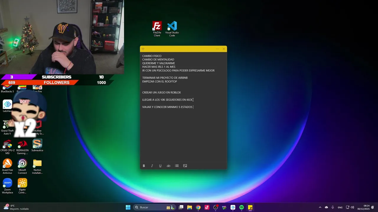
Task: Open File Explorer from the taskbar
Action: click(x=190, y=207)
